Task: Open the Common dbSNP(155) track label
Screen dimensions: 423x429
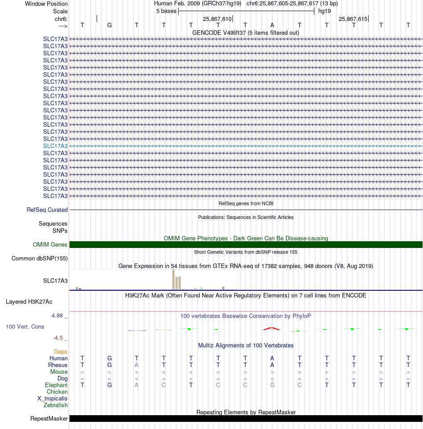Action: pyautogui.click(x=39, y=259)
